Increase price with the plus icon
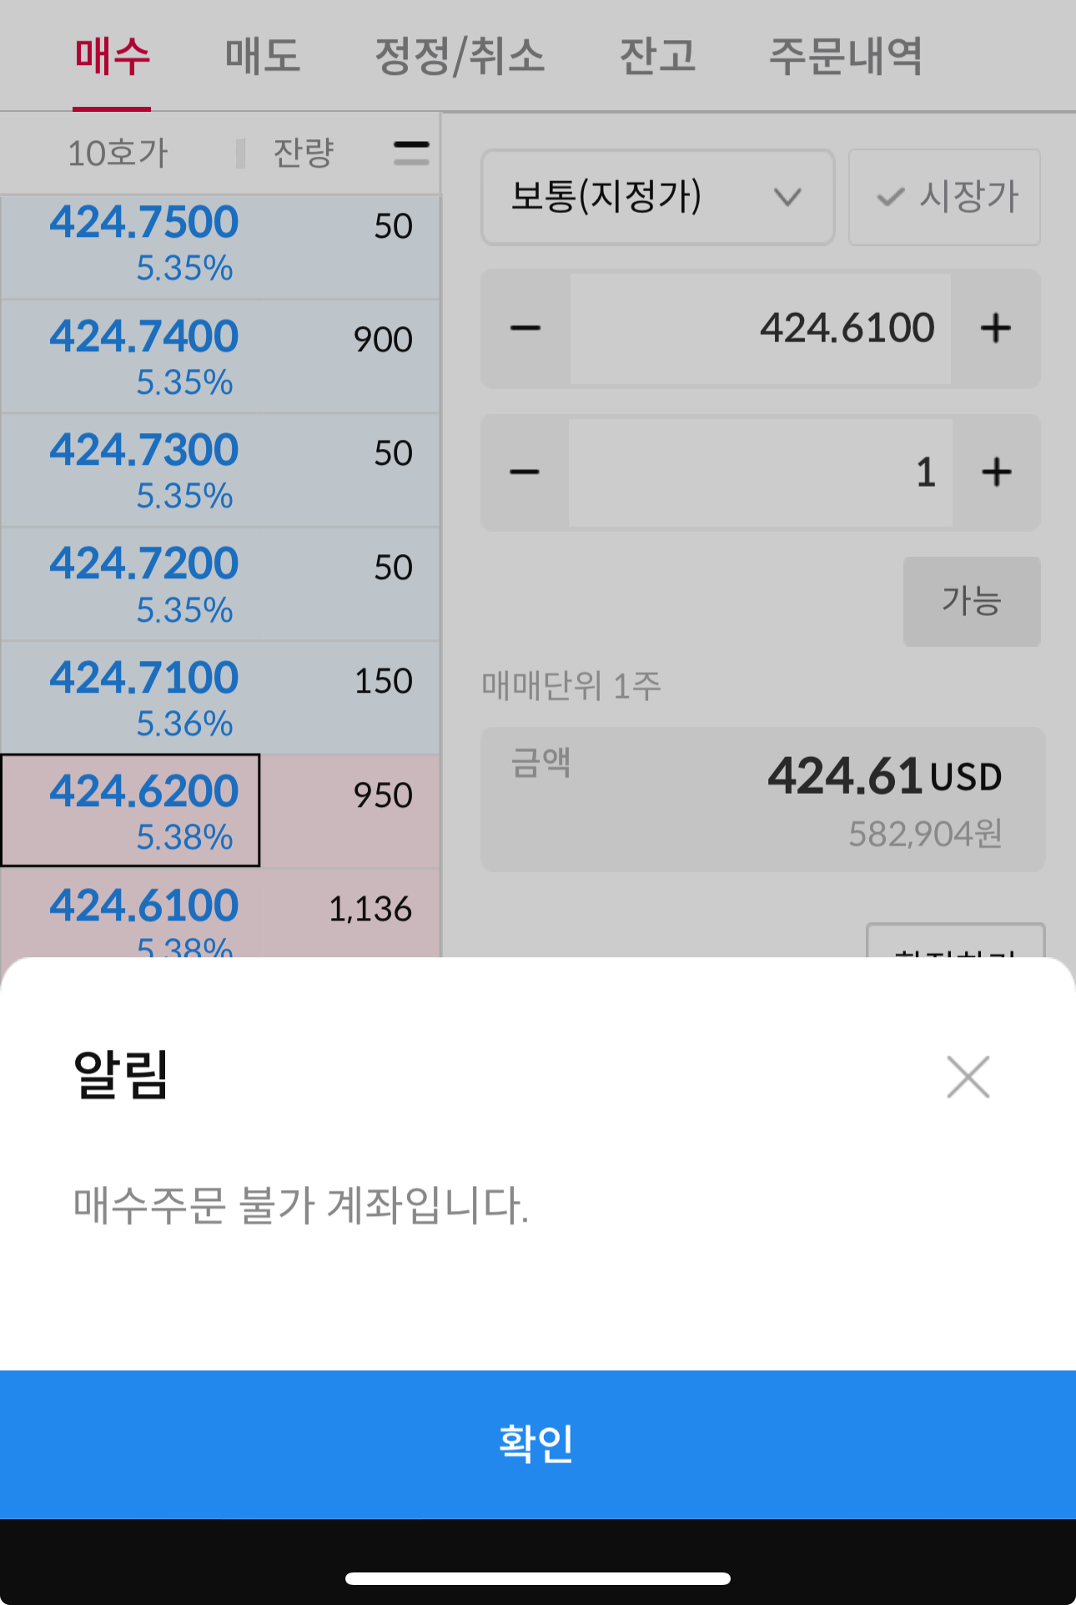 (x=996, y=328)
